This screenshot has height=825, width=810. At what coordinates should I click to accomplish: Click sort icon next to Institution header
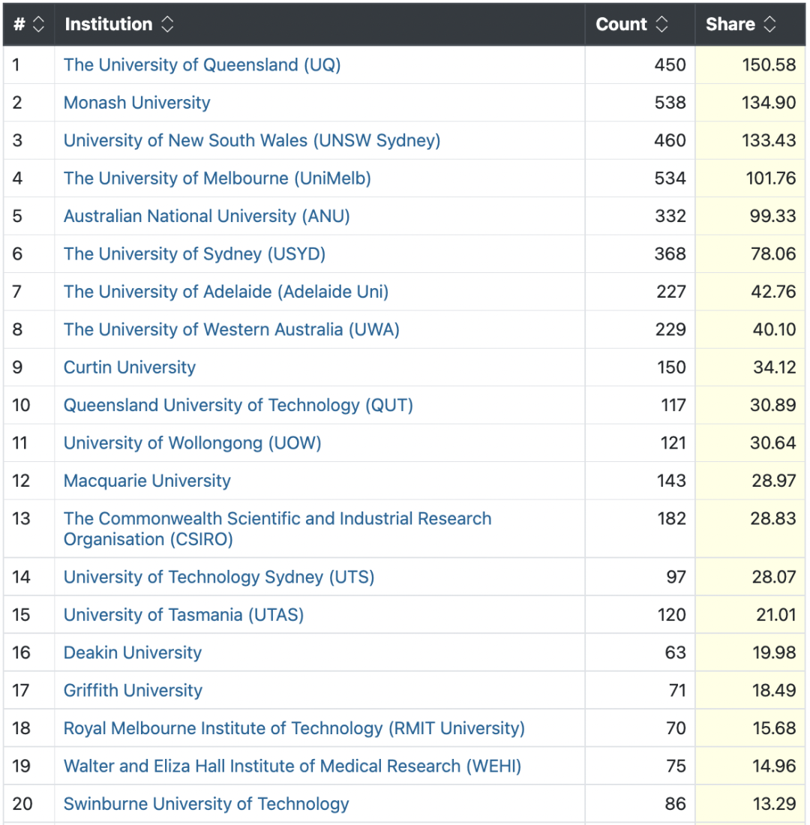[x=167, y=25]
